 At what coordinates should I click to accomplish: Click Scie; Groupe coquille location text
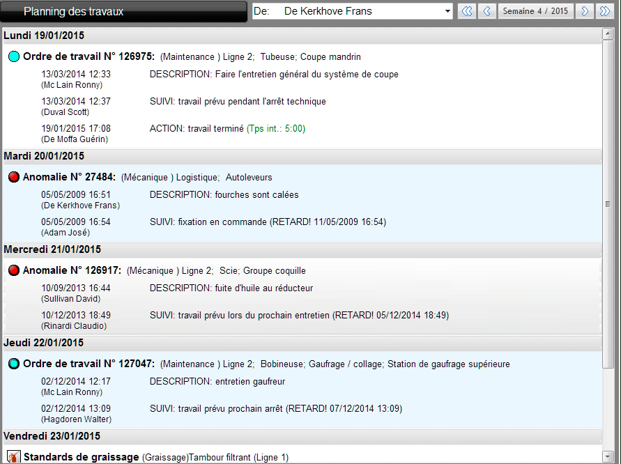(x=263, y=271)
